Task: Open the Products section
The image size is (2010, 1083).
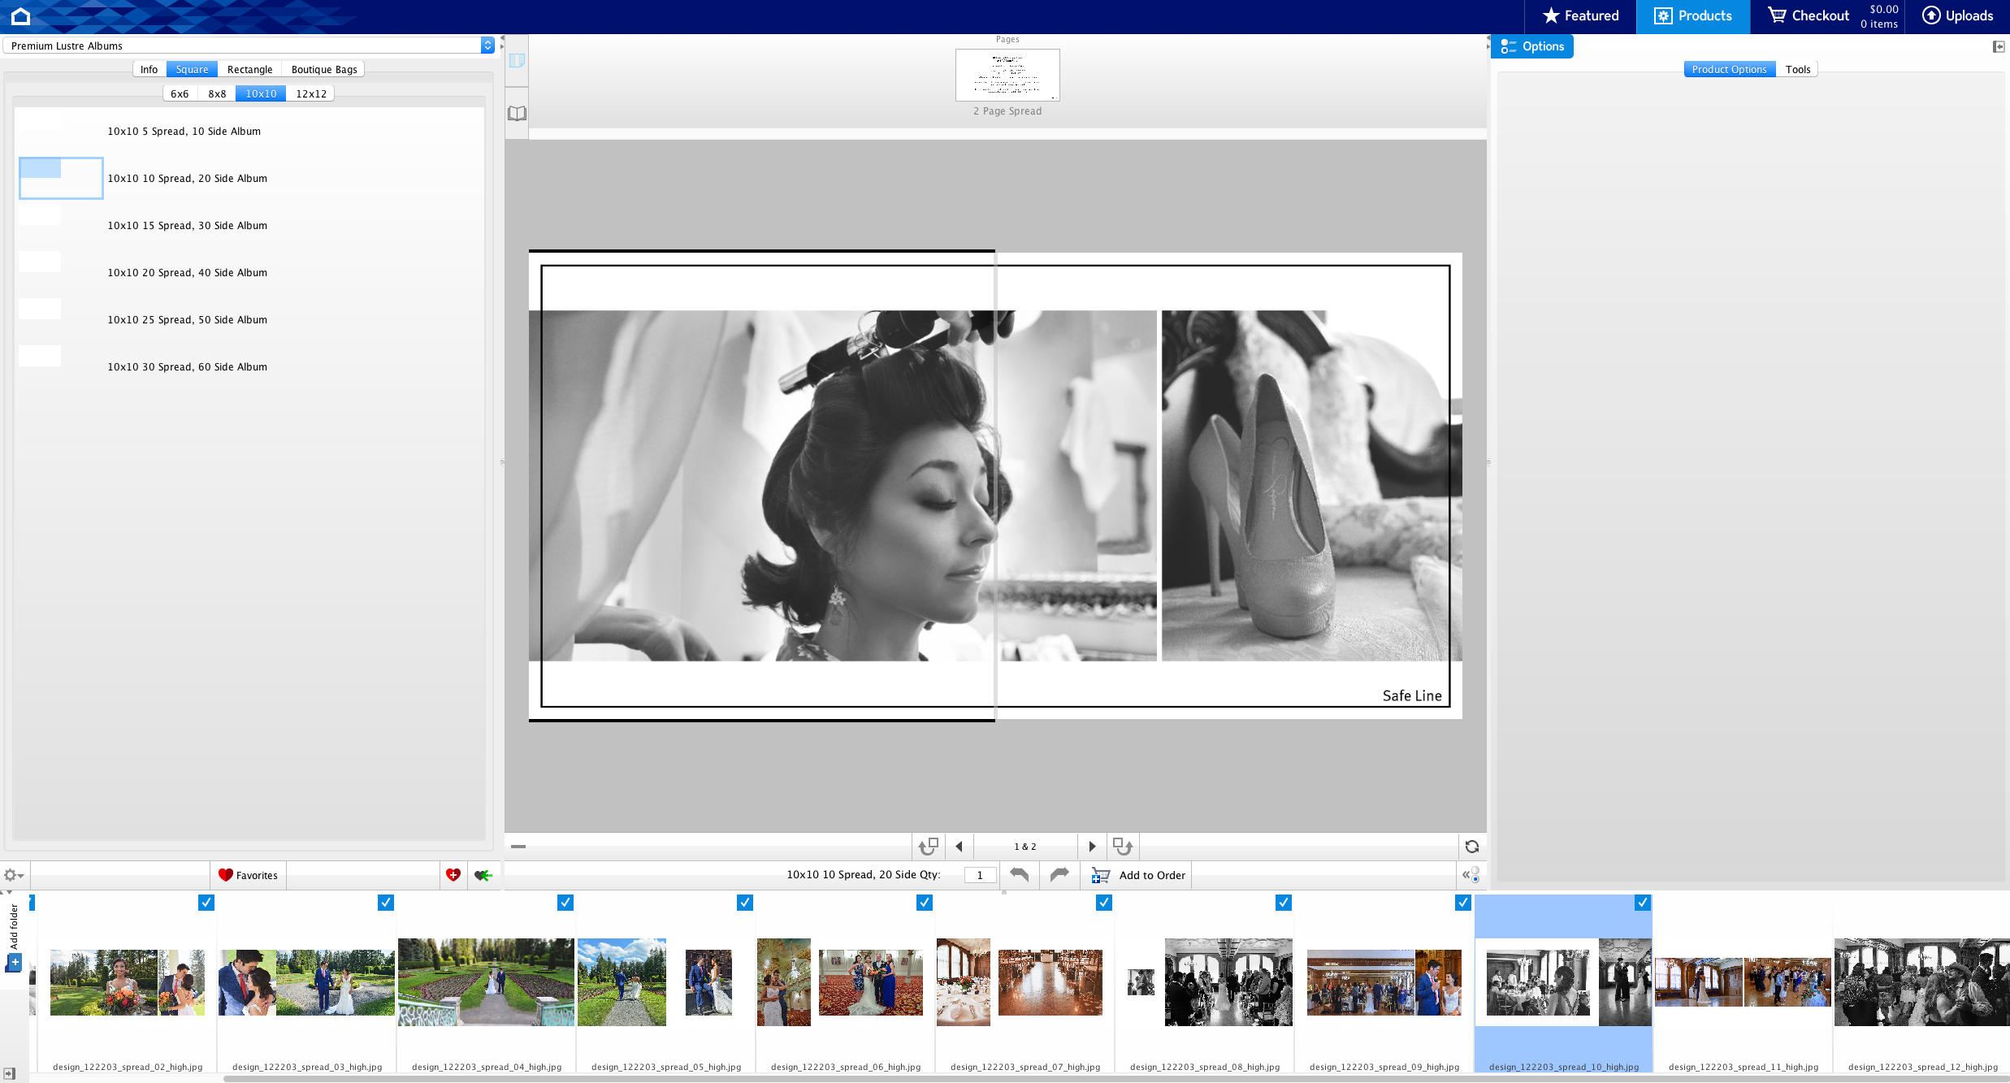Action: click(1693, 16)
